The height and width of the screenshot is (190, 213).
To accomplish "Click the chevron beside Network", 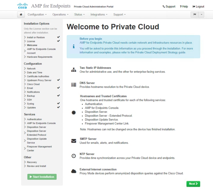I will click(25, 69).
